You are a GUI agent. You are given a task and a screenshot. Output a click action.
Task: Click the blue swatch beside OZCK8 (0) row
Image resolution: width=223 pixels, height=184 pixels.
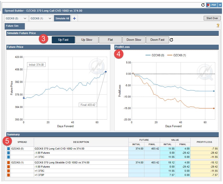coord(8,148)
